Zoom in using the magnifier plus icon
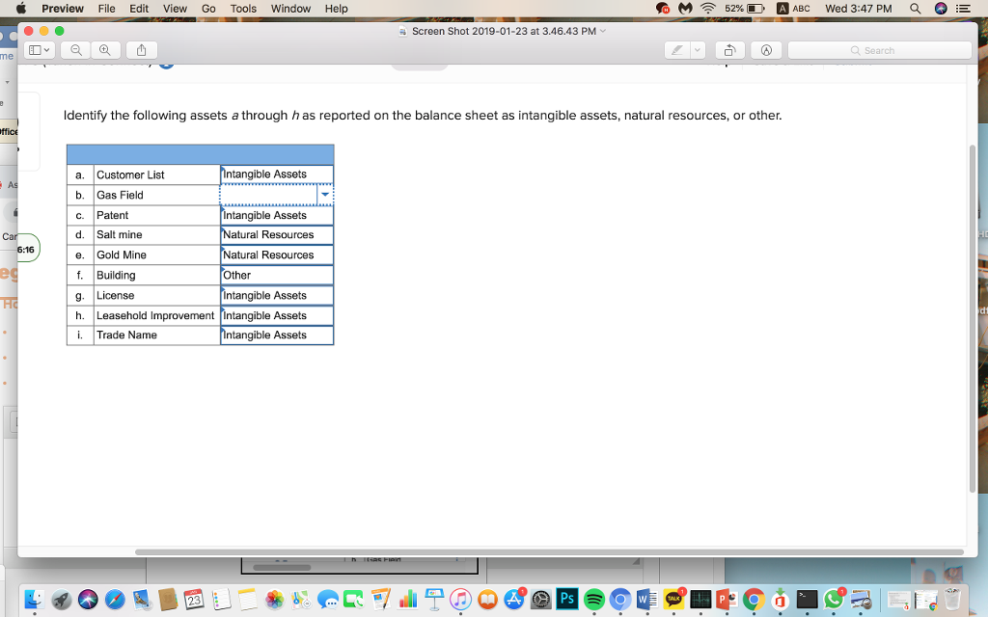This screenshot has width=988, height=617. pyautogui.click(x=104, y=49)
